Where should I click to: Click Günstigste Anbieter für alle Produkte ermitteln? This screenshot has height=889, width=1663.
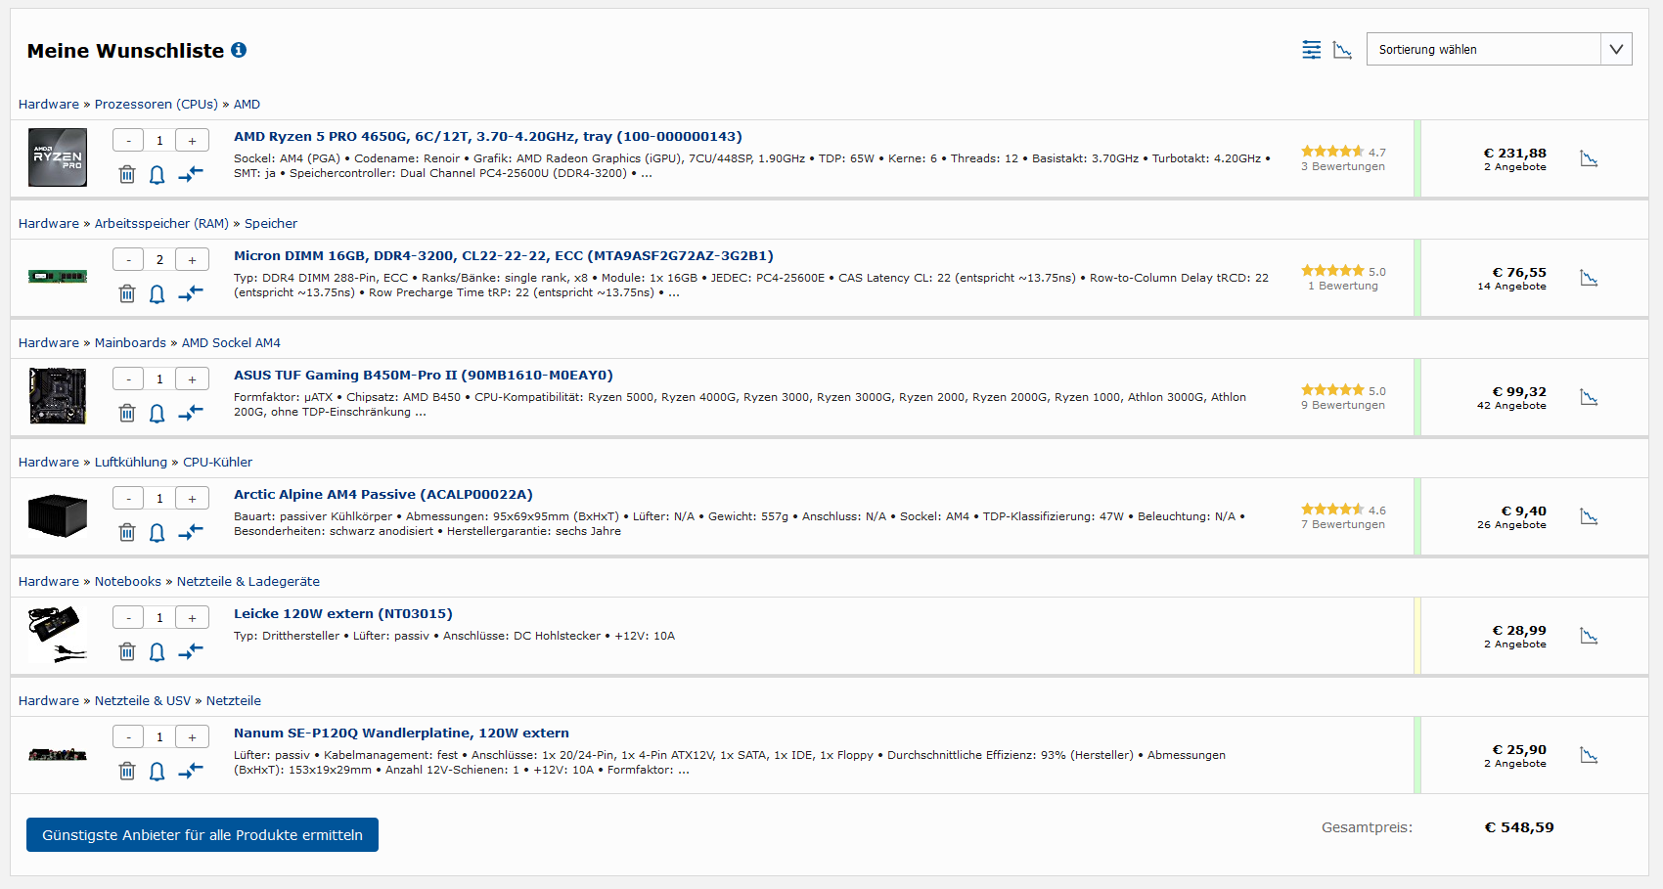click(x=202, y=834)
